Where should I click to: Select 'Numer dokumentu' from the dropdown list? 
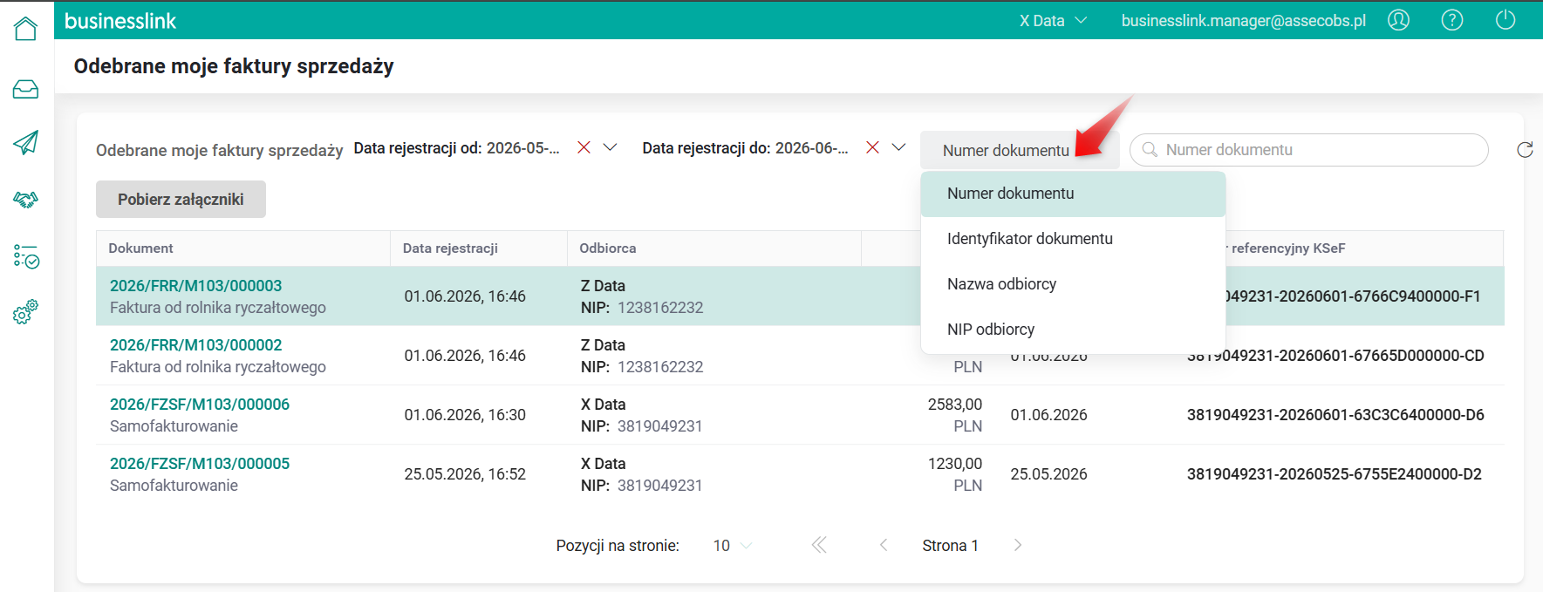[x=1073, y=194]
